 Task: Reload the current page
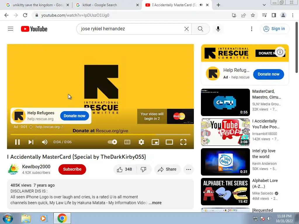pos(25,15)
